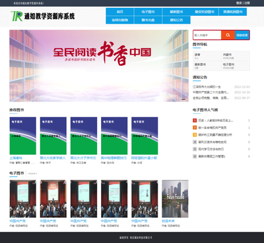Open 最新图书 in the top navigation menu
Viewport: 264px width, 243px height.
[x=176, y=12]
